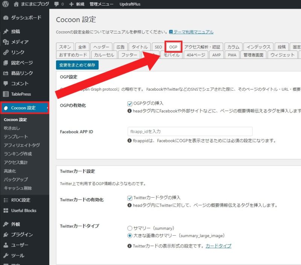The height and width of the screenshot is (265, 301).
Task: Select the PWA tab
Action: coord(232,55)
